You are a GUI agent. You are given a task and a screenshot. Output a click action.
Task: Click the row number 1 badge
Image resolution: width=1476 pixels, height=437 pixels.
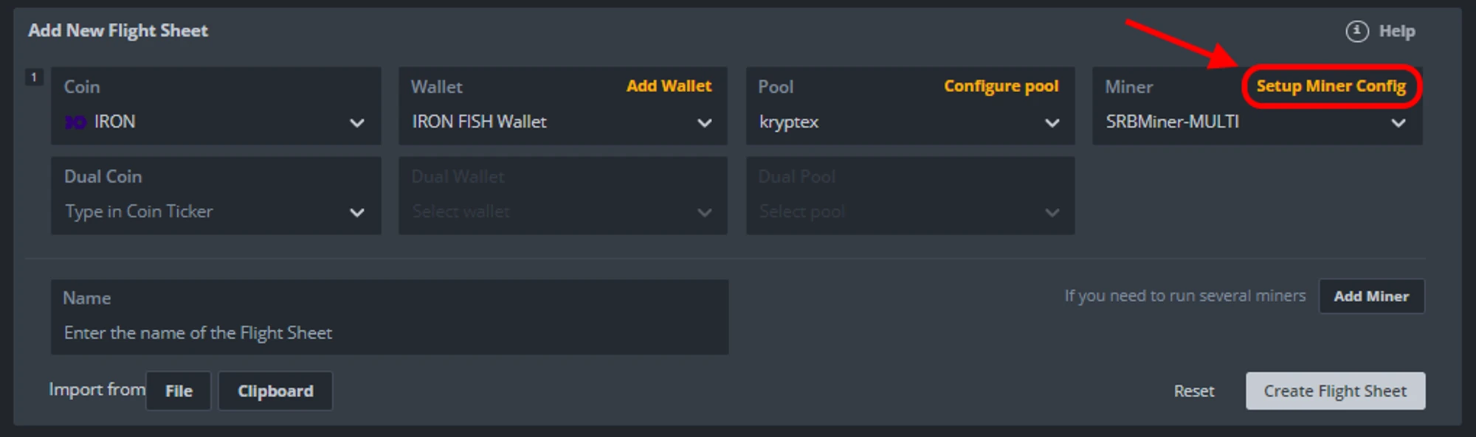[x=34, y=77]
